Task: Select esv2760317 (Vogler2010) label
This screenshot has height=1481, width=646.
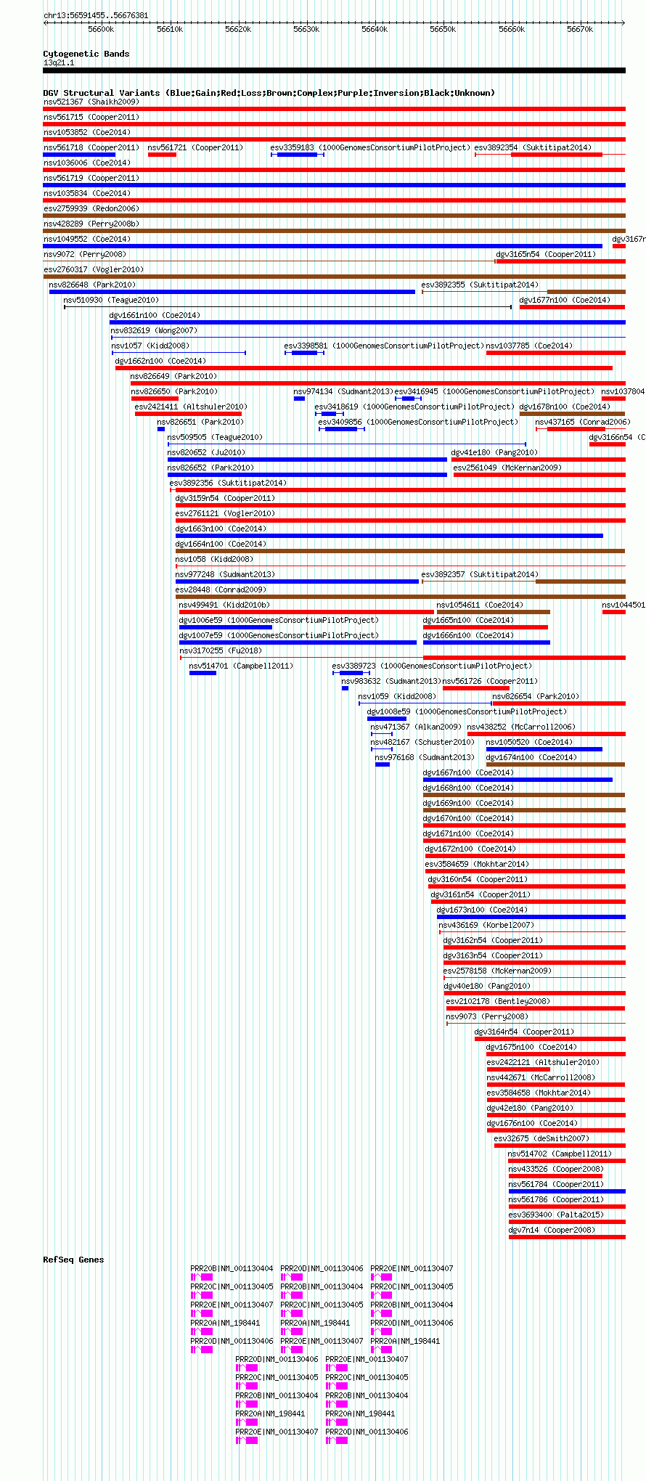Action: tap(94, 269)
